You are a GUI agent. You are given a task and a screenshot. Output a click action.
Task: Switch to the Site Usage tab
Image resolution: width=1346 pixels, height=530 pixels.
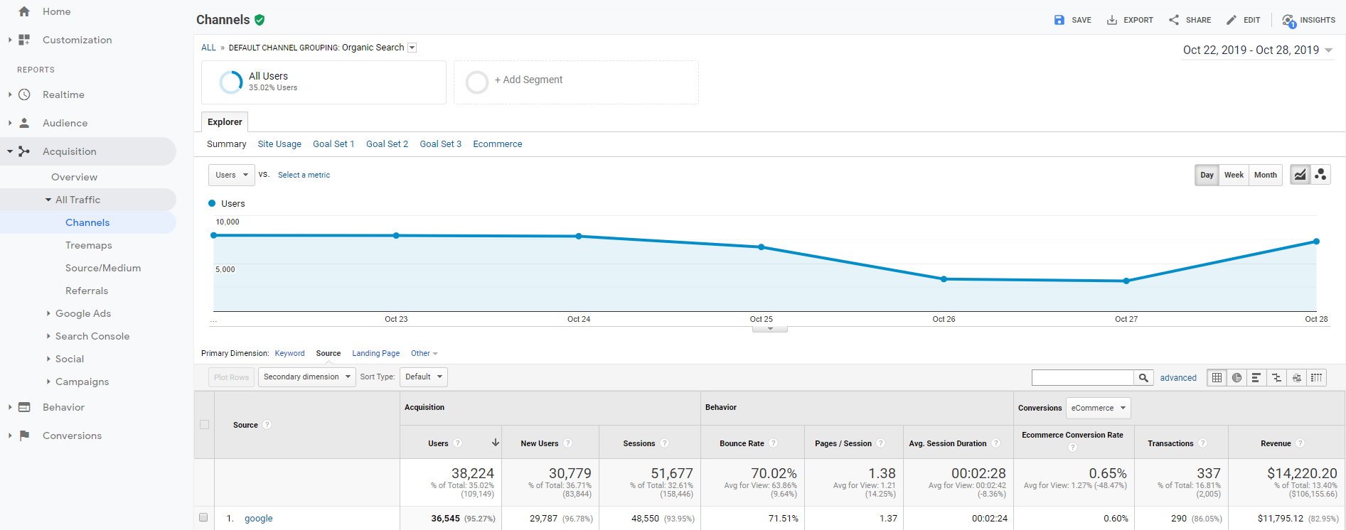point(279,144)
